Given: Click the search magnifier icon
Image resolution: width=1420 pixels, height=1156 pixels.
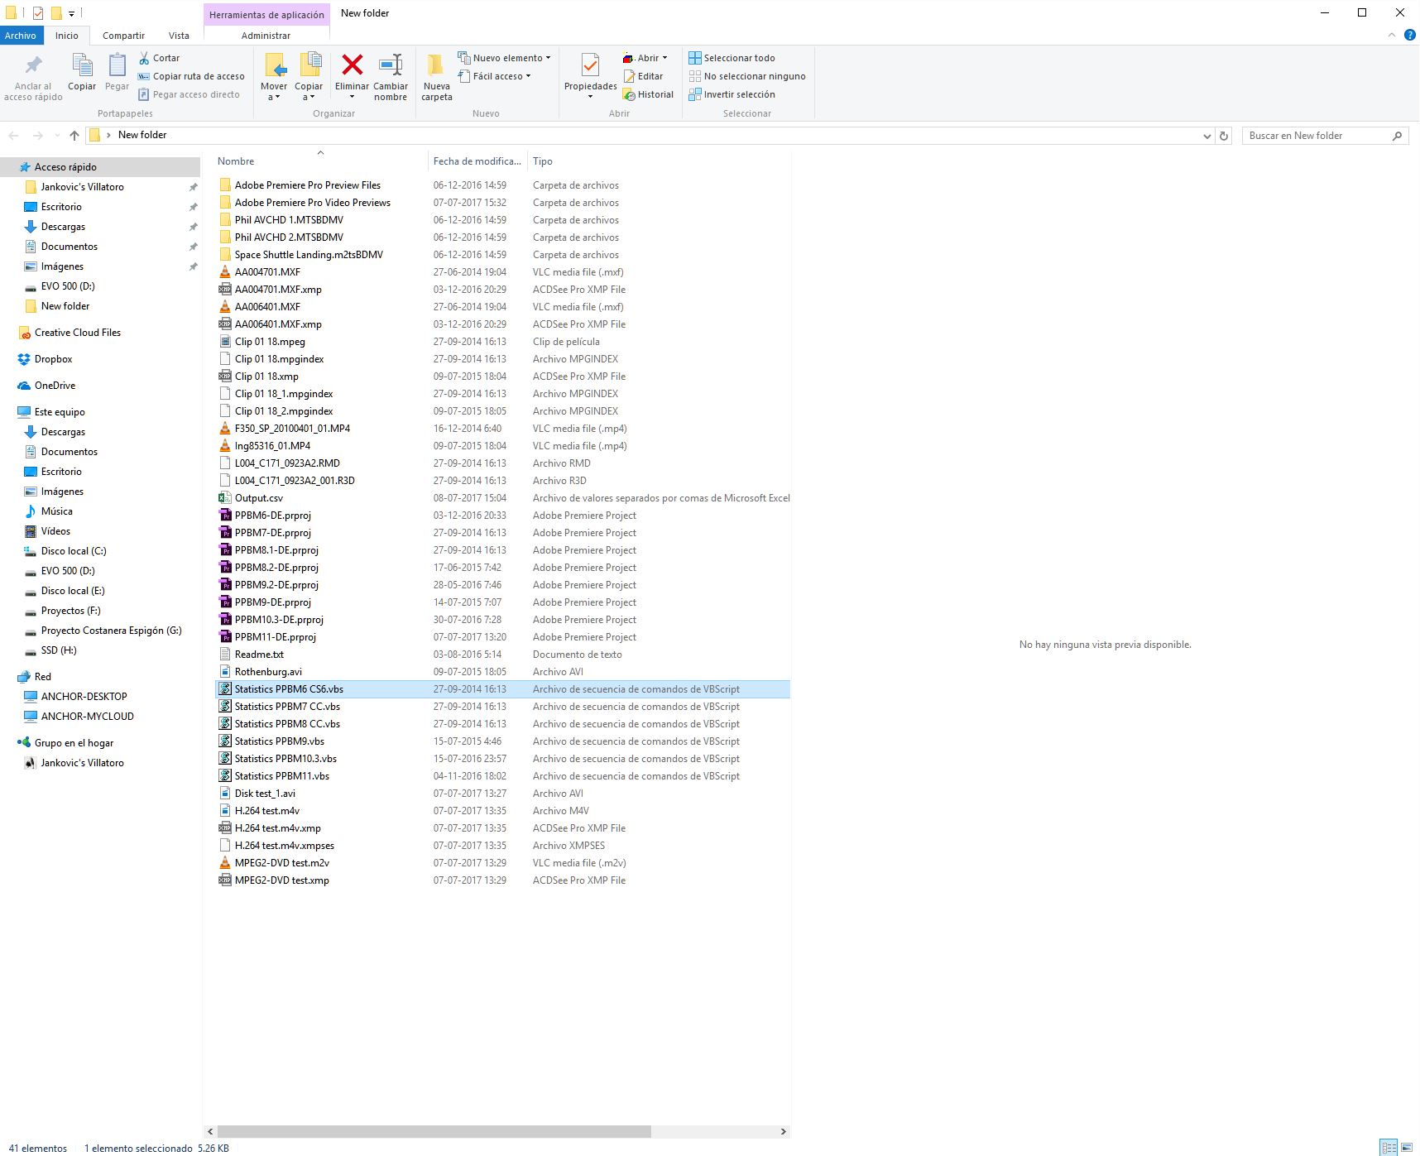Looking at the screenshot, I should pos(1397,136).
